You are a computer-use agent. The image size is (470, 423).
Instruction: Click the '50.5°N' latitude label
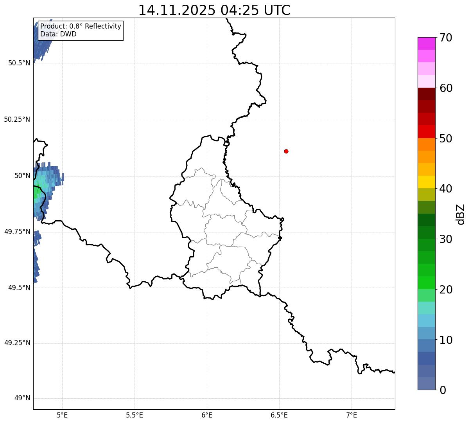click(x=19, y=63)
